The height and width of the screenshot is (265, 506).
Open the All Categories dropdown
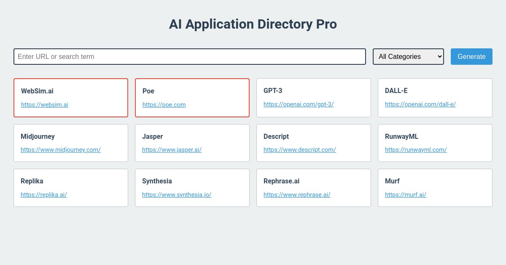coord(408,56)
